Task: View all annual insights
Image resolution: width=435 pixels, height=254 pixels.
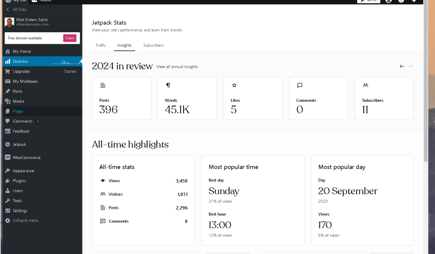Action: (x=177, y=67)
